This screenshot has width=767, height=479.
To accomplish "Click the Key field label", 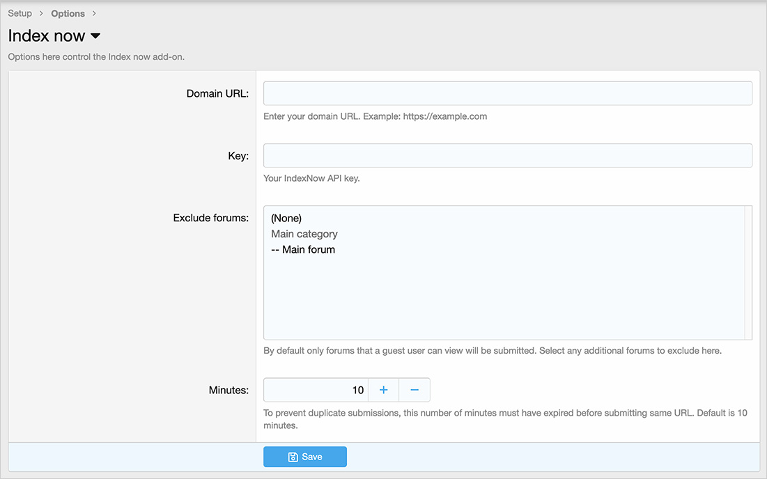I will [x=238, y=156].
